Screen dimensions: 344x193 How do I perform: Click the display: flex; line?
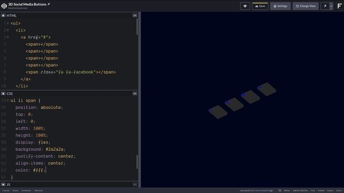pos(33,142)
